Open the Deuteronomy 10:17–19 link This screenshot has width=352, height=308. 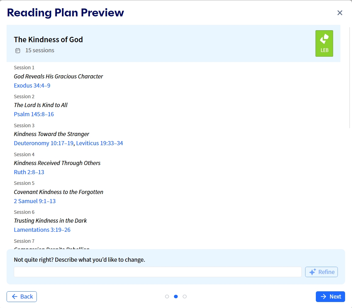(x=43, y=143)
